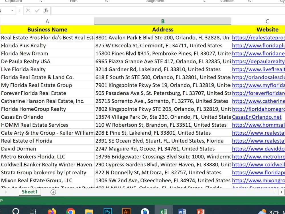285x214 pixels.
Task: Select the Address header cell
Action: 163,29
